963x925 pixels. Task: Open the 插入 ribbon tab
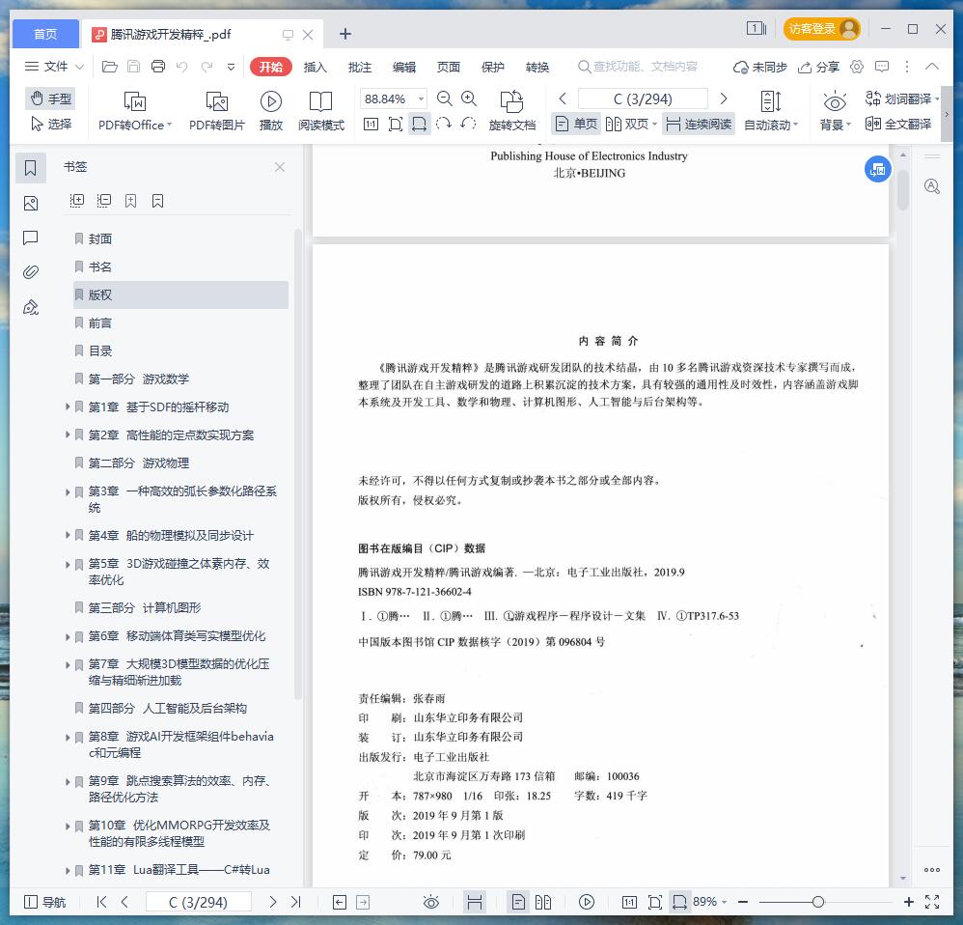pyautogui.click(x=316, y=67)
